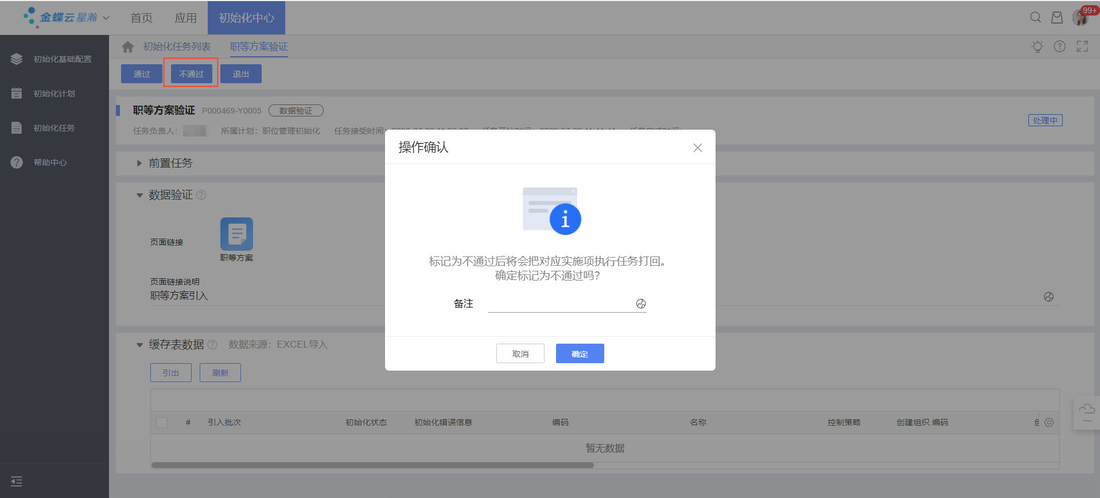Click the horizontal table scrollbar
The width and height of the screenshot is (1100, 498).
[372, 465]
